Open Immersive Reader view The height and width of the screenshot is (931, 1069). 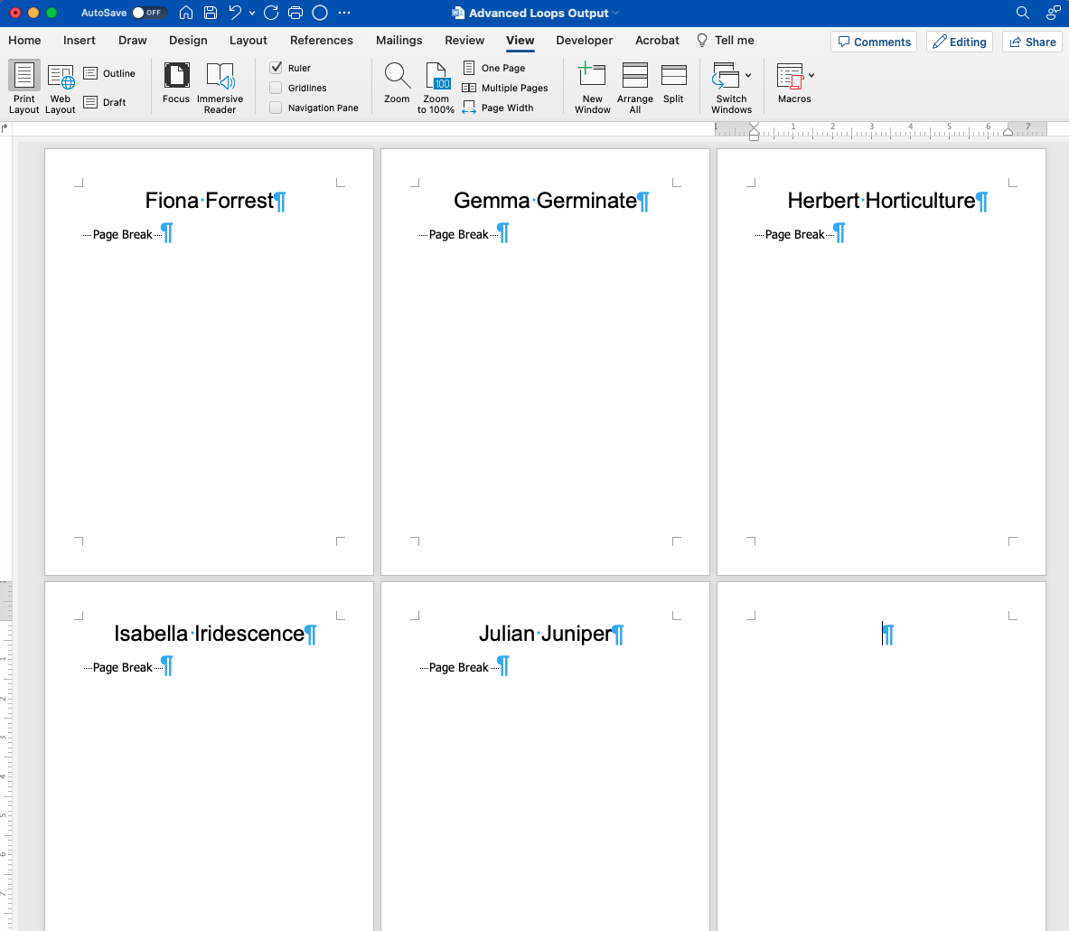(x=220, y=77)
